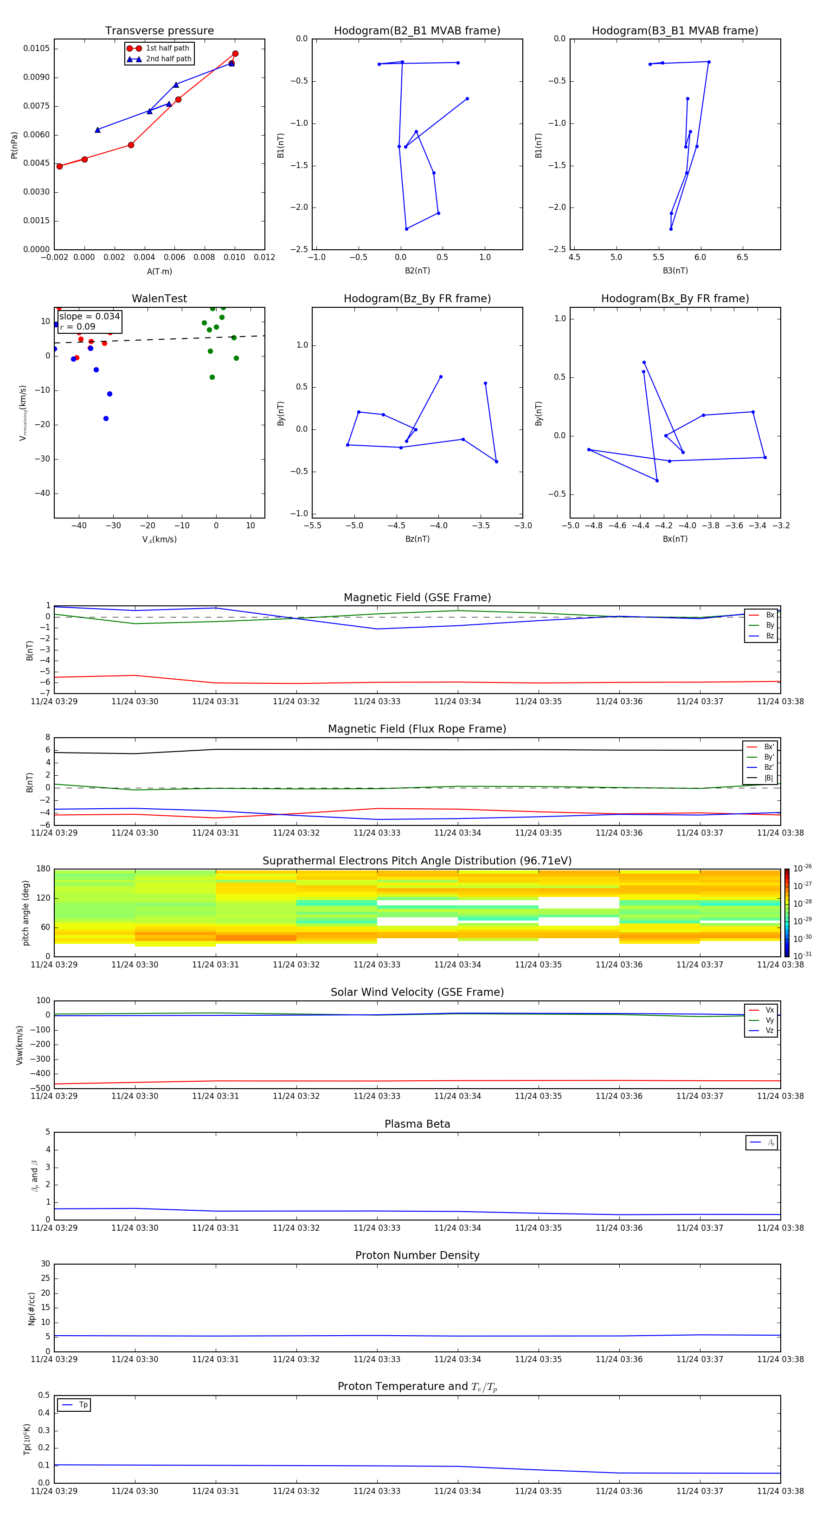Click the dashed regression line in WalenTest
Image resolution: width=835 pixels, height=1532 pixels.
(159, 339)
